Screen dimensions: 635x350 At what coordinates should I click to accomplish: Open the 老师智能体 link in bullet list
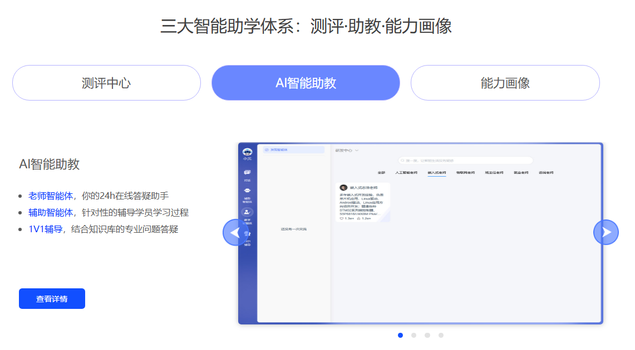click(x=51, y=196)
